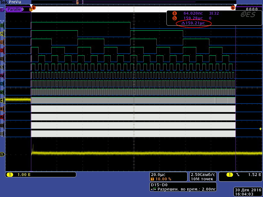Click the D7 digital channel label
The width and height of the screenshot is (263, 197).
[x=2, y=76]
